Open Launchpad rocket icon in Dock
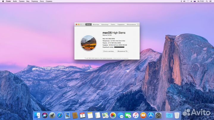Image resolution: width=214 pixels, height=120 pixels. 52,115
